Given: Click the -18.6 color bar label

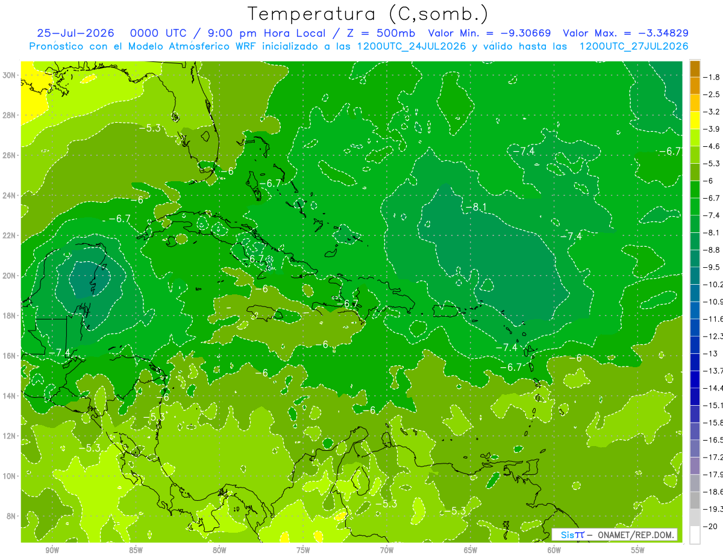Looking at the screenshot, I should pyautogui.click(x=713, y=491).
